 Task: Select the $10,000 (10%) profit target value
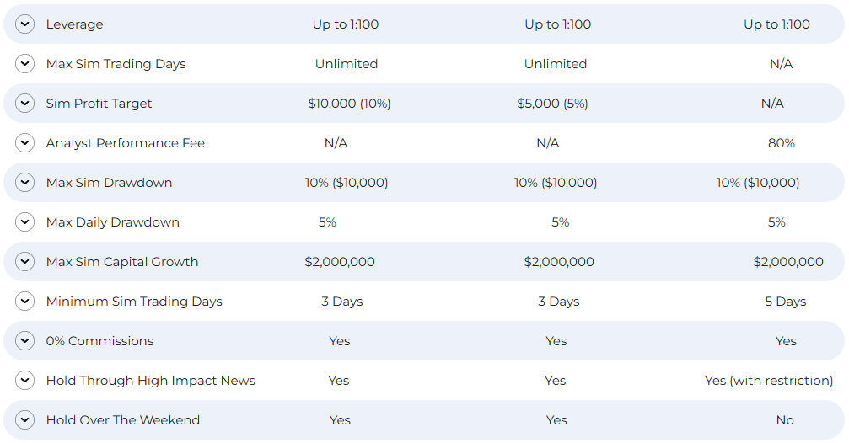(349, 104)
